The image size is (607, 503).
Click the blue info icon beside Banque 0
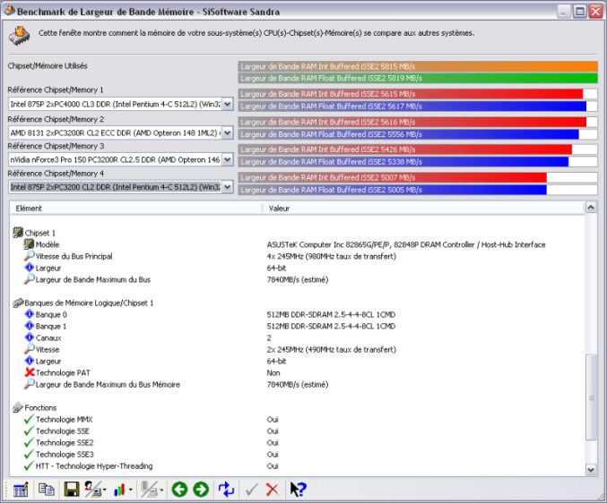click(x=29, y=314)
